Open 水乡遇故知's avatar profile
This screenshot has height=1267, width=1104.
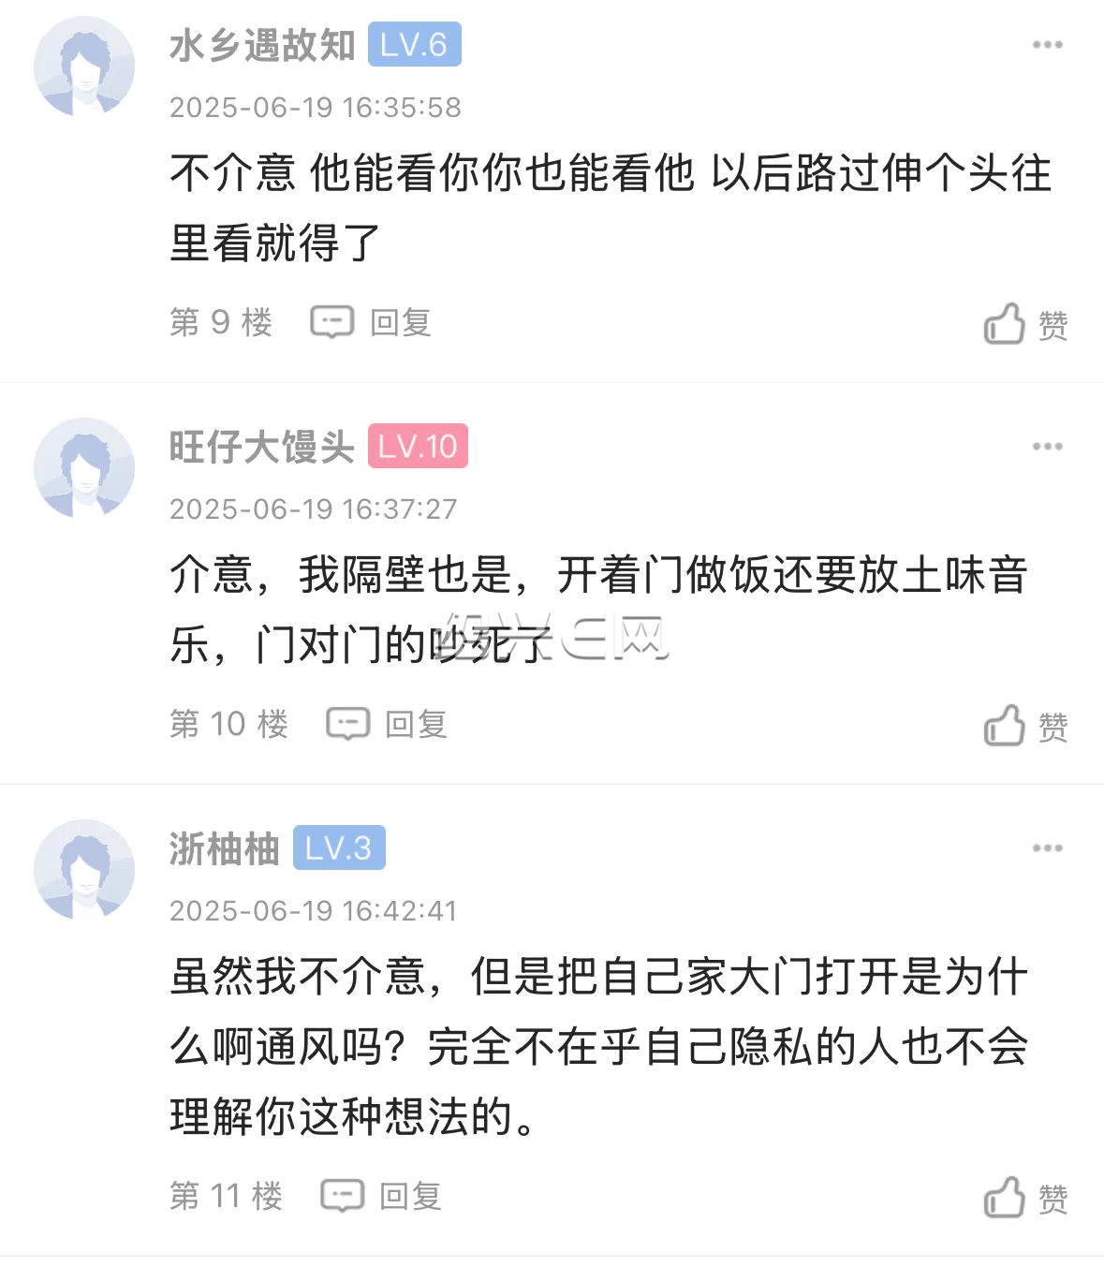pos(84,66)
